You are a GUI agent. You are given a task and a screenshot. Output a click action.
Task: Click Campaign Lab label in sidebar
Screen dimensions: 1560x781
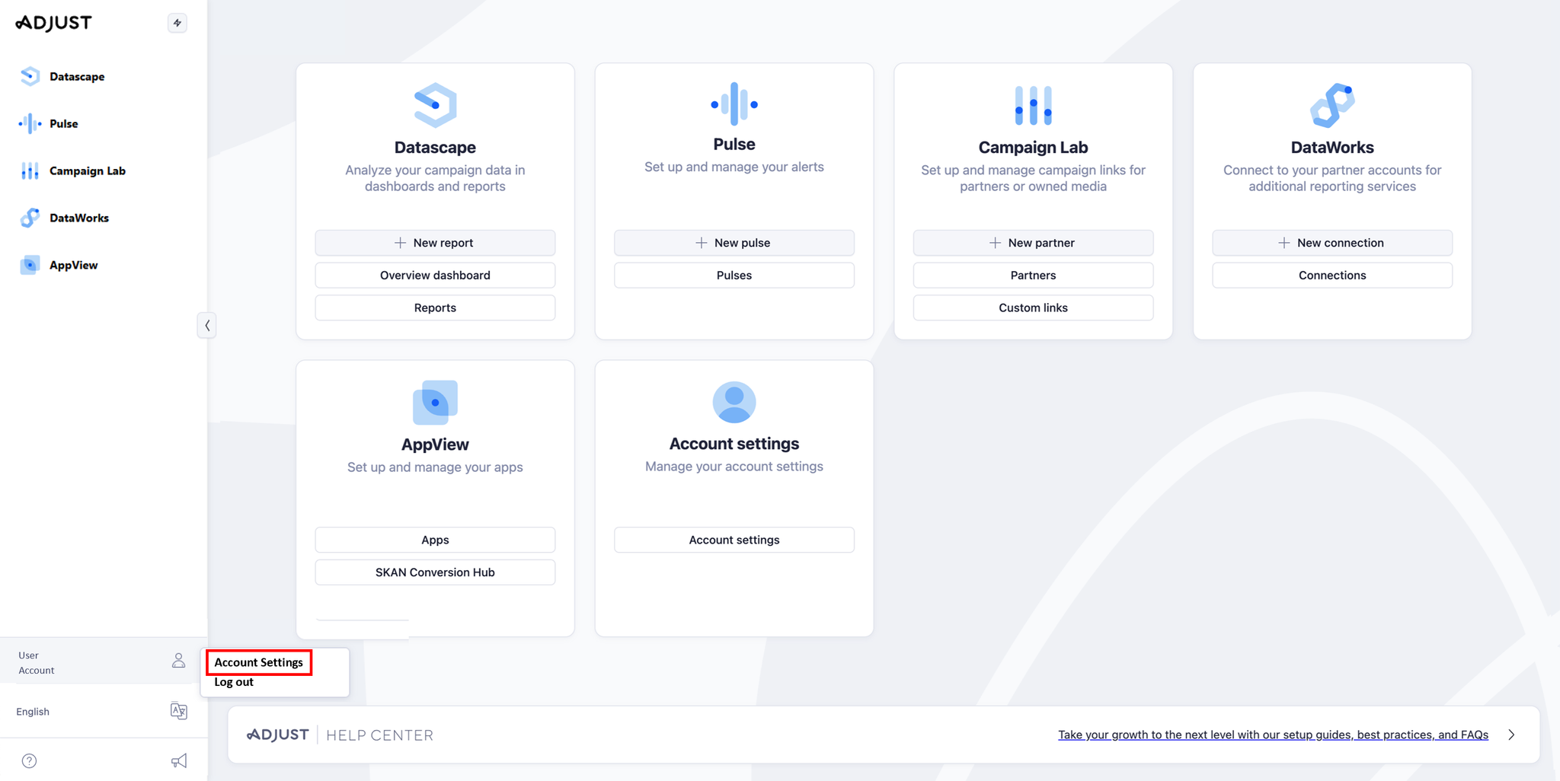88,171
